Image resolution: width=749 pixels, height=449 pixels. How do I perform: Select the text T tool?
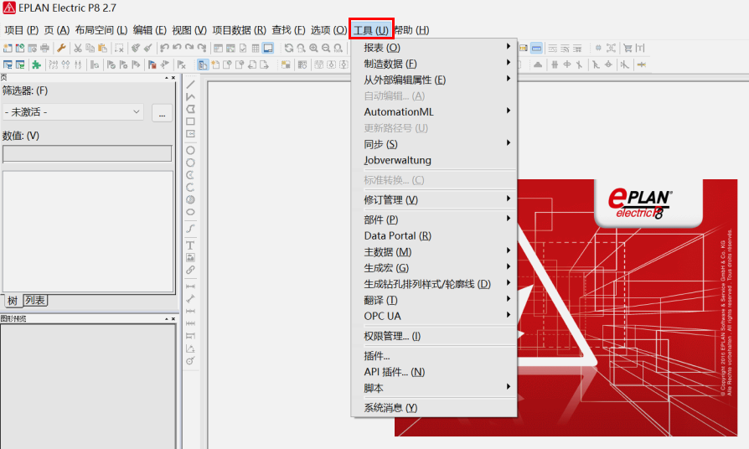click(191, 245)
